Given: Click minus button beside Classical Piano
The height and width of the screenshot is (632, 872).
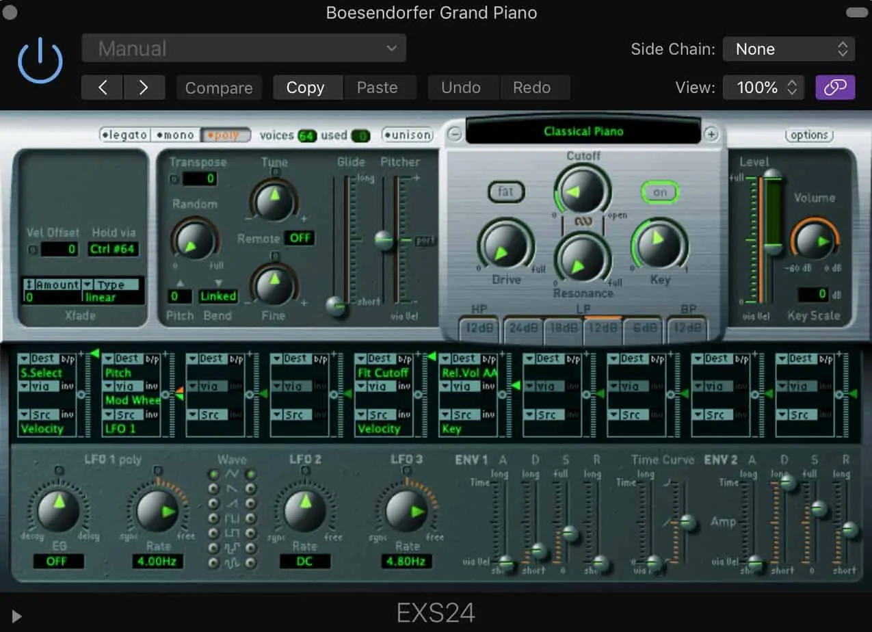Looking at the screenshot, I should pos(455,134).
